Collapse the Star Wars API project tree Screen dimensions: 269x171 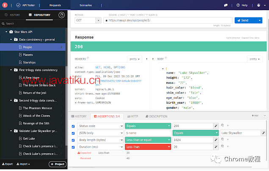(6, 32)
